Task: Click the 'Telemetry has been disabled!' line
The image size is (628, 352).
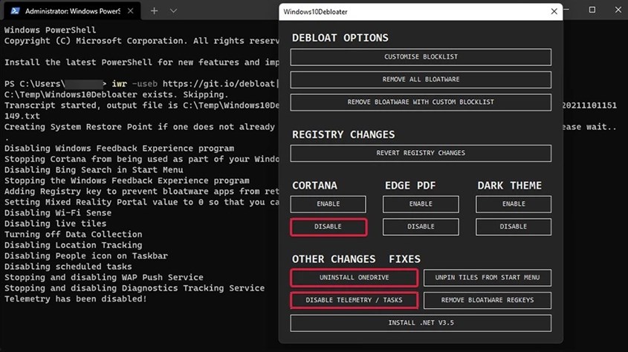Action: (76, 299)
